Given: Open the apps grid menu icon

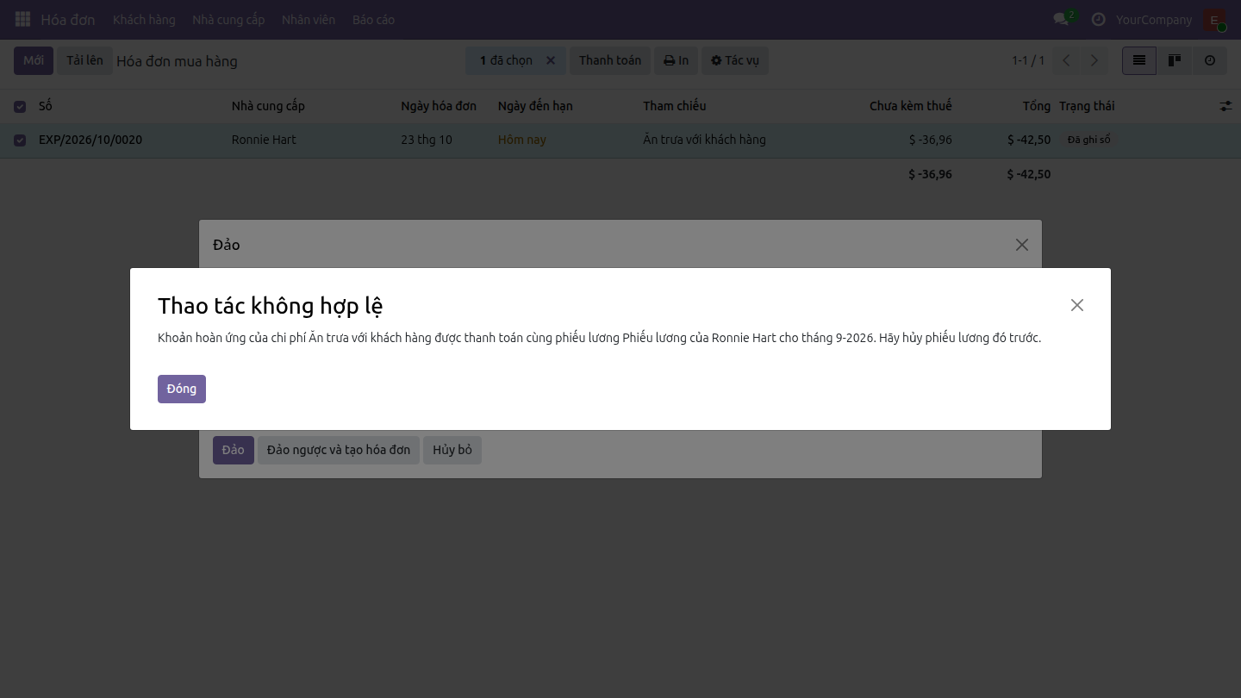Looking at the screenshot, I should click(x=23, y=19).
